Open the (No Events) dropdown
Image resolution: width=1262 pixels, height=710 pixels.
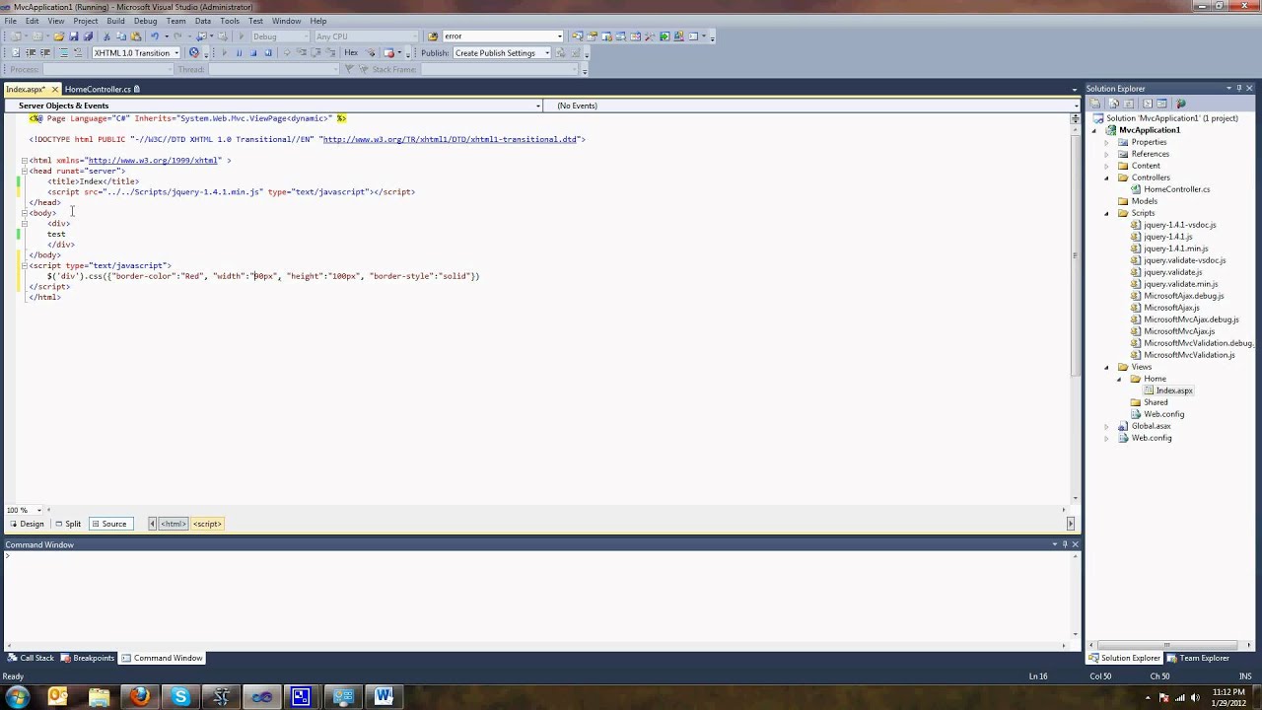point(1075,106)
